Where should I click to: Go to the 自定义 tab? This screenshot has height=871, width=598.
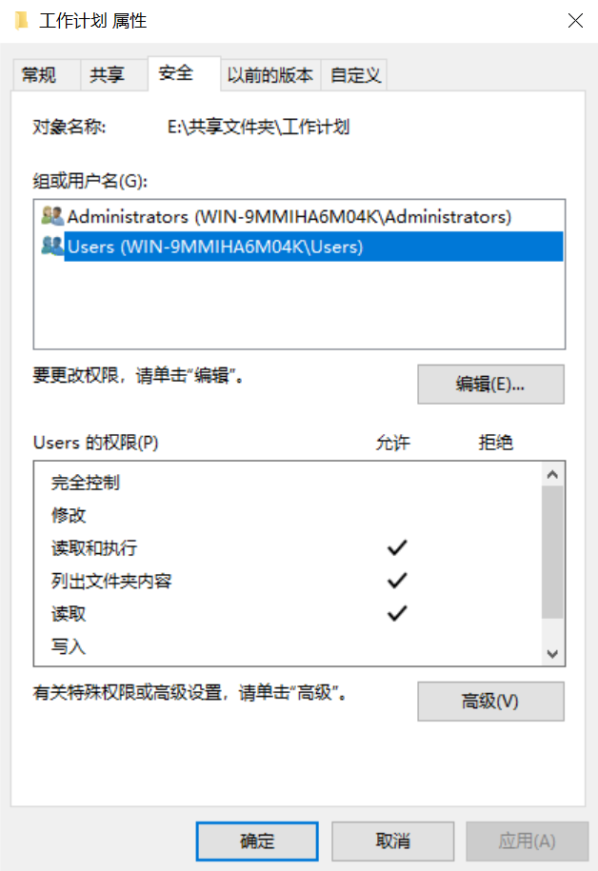[354, 74]
